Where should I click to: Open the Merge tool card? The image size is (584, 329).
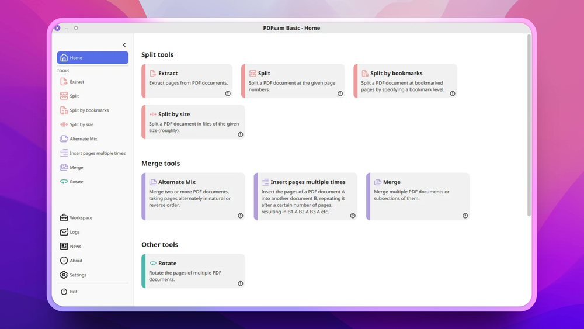(x=418, y=196)
